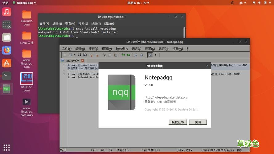Click the New document icon in Notepadqq toolbar
Viewport: 274px width, 154px height.
(64, 55)
